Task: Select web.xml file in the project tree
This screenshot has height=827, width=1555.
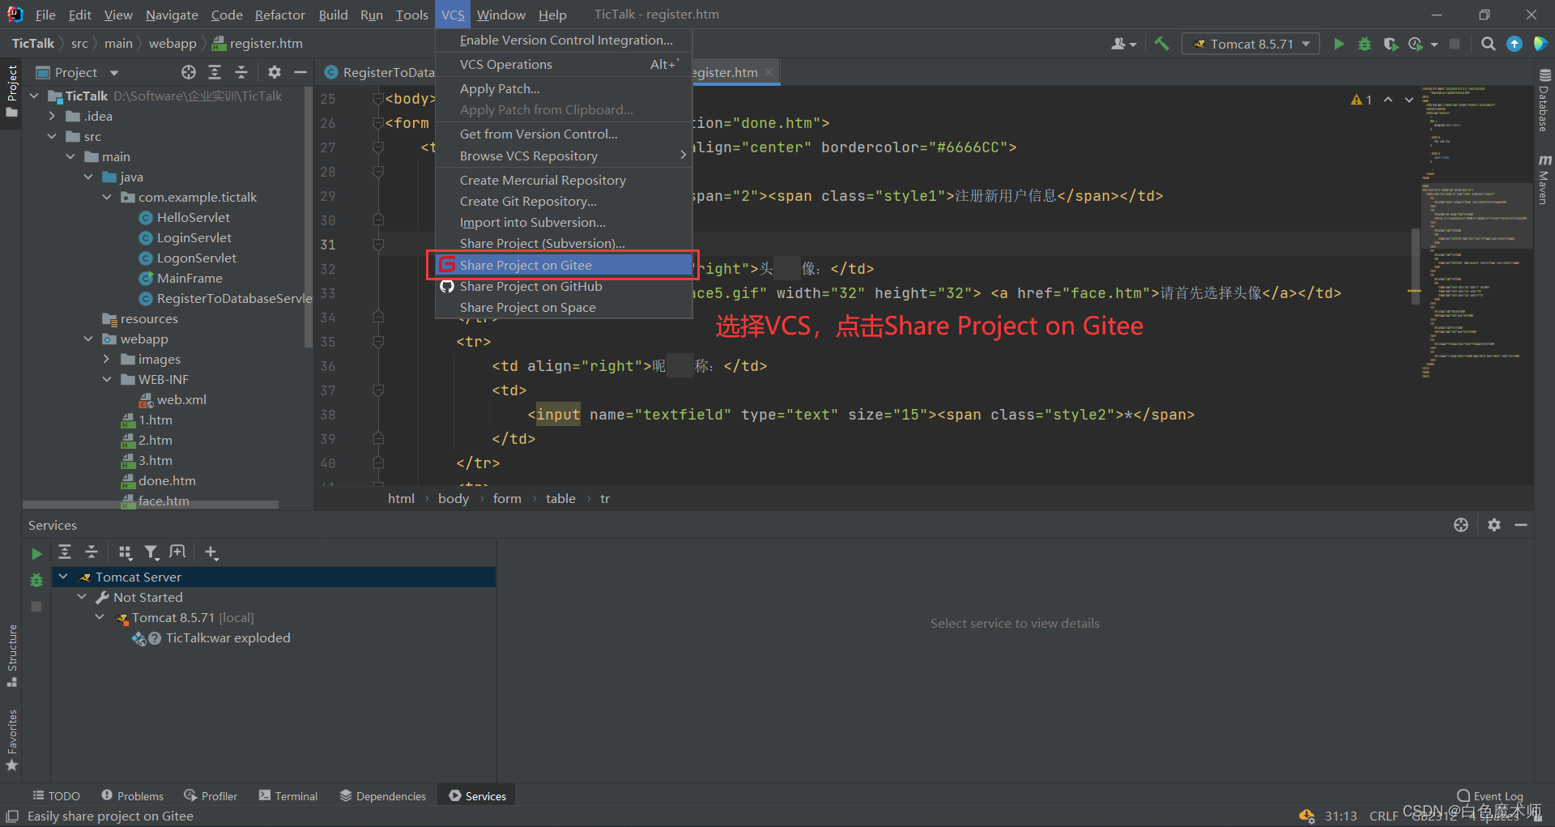Action: tap(181, 399)
